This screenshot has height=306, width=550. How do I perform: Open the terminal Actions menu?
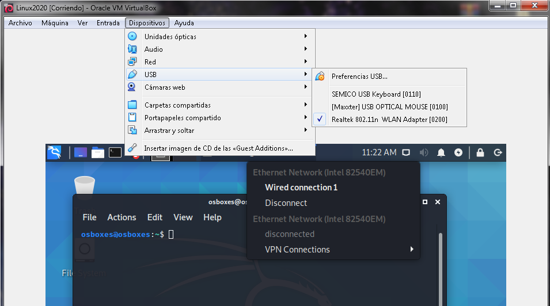[122, 217]
